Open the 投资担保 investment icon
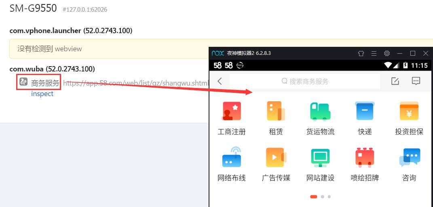This screenshot has height=207, width=433. (x=409, y=111)
